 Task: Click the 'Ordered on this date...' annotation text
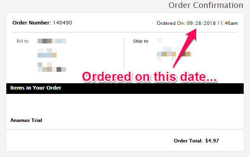pyautogui.click(x=150, y=77)
